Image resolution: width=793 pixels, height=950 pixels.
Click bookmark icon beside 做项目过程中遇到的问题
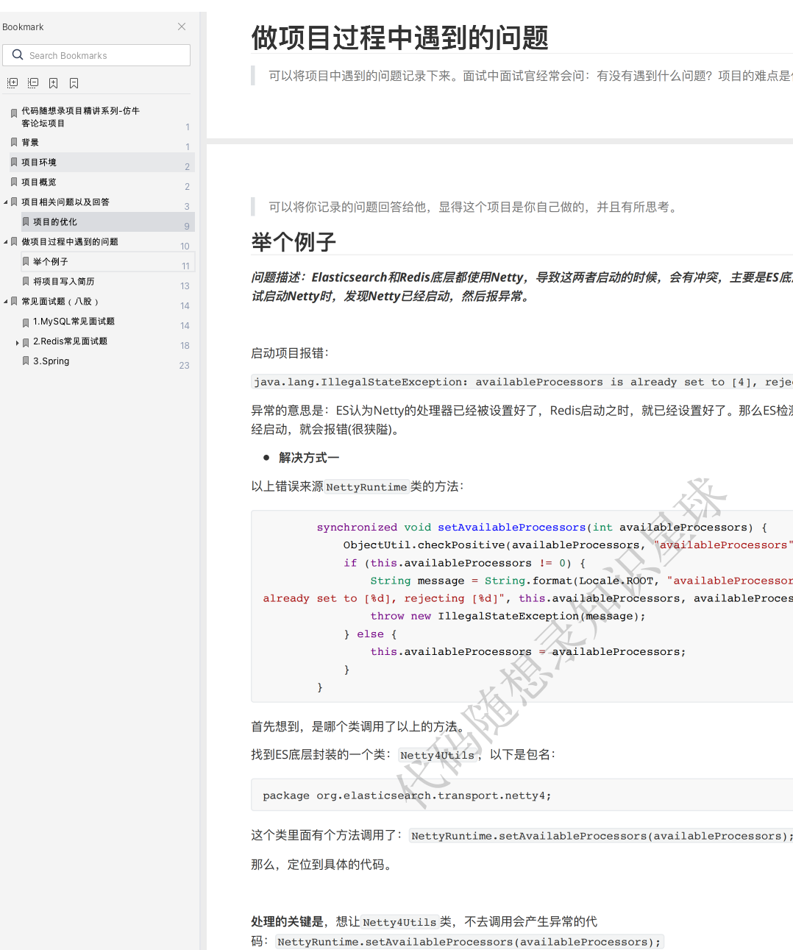tap(14, 241)
